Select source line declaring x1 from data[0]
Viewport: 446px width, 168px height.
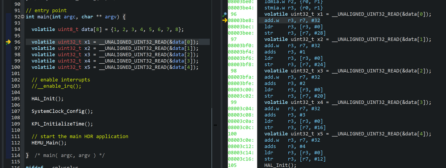tap(115, 42)
